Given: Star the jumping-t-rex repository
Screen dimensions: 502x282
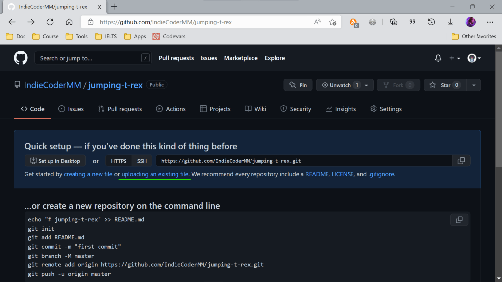Looking at the screenshot, I should coord(445,85).
